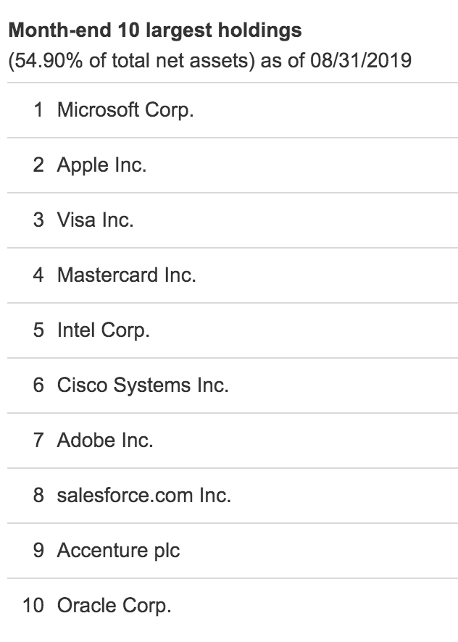
Task: Click rank number 3 beside Visa
Action: pos(38,220)
